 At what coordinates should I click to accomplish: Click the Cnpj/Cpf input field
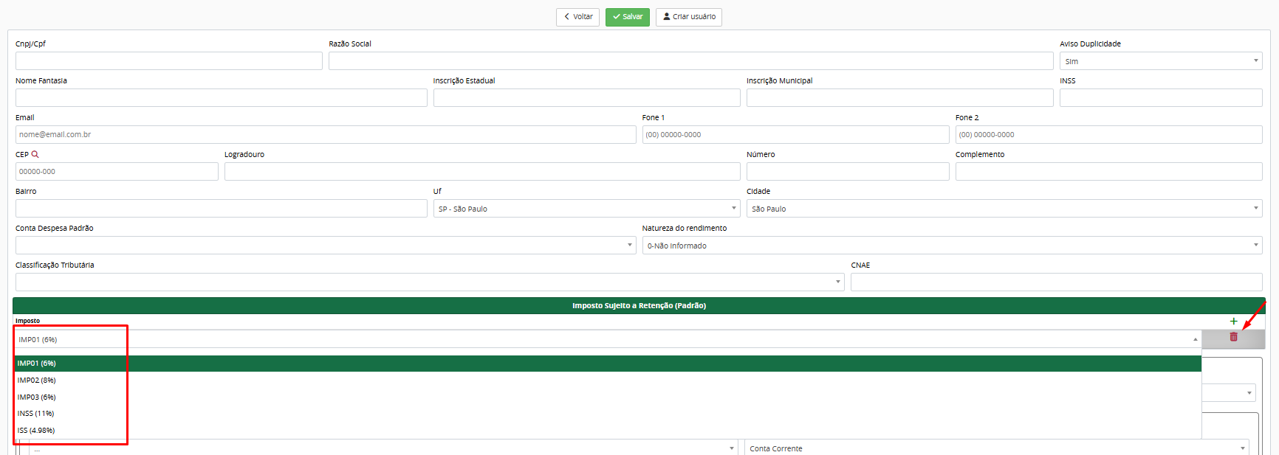[x=168, y=61]
